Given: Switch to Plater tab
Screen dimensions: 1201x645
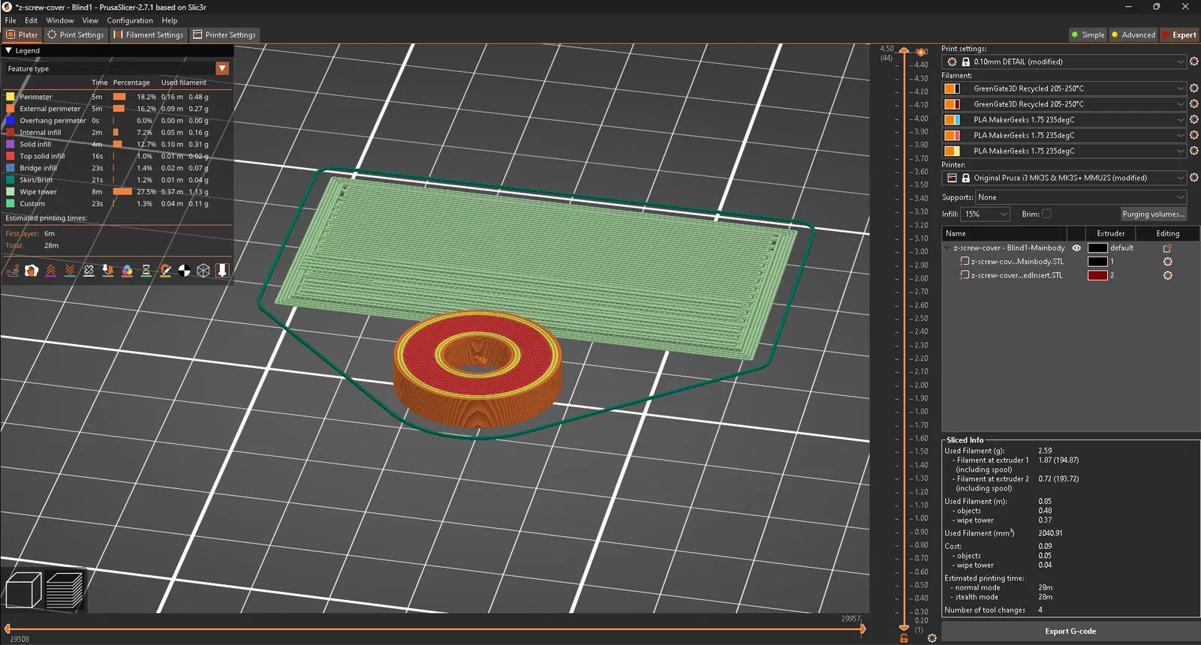Looking at the screenshot, I should [x=22, y=34].
